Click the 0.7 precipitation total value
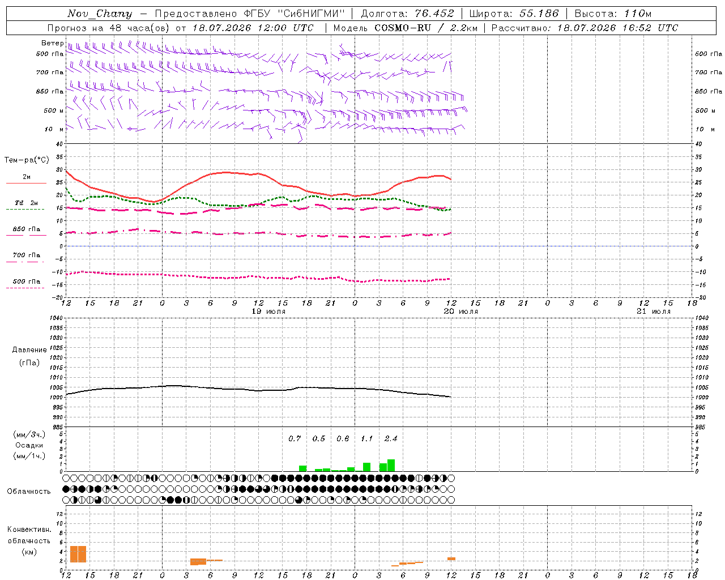 295,438
